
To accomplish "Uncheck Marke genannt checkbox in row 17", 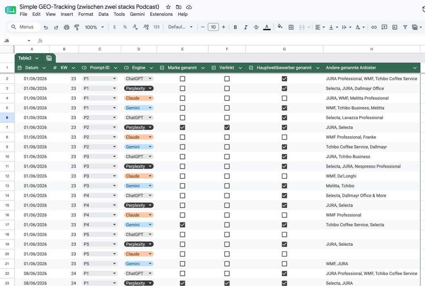I will [x=183, y=225].
